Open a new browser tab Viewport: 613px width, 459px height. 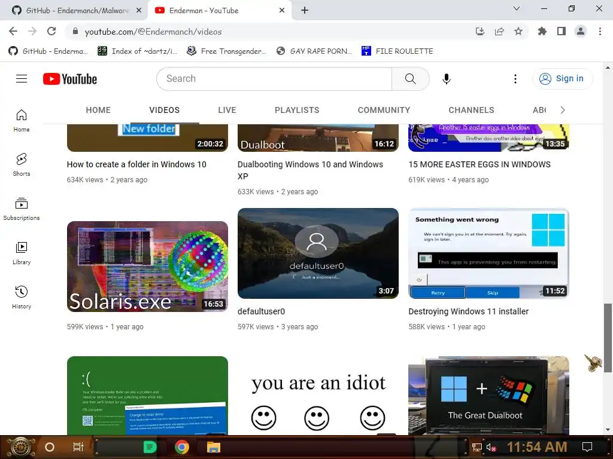(x=305, y=11)
